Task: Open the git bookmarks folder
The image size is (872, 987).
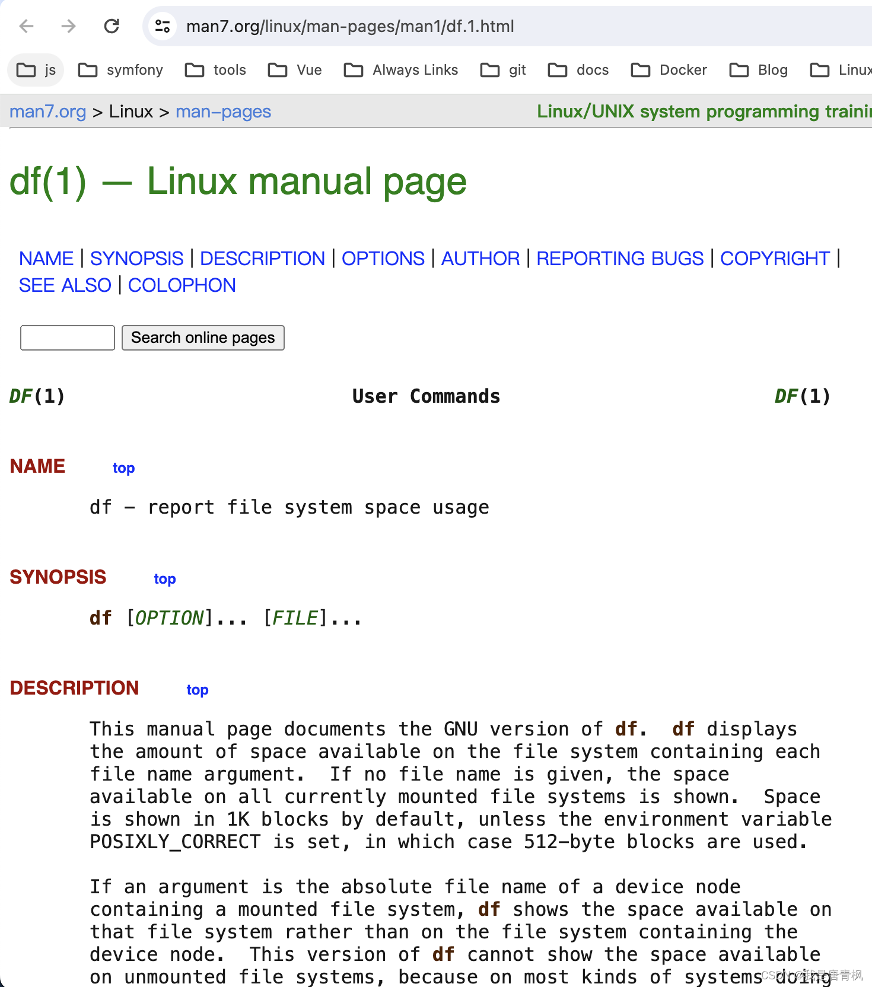Action: pyautogui.click(x=503, y=70)
